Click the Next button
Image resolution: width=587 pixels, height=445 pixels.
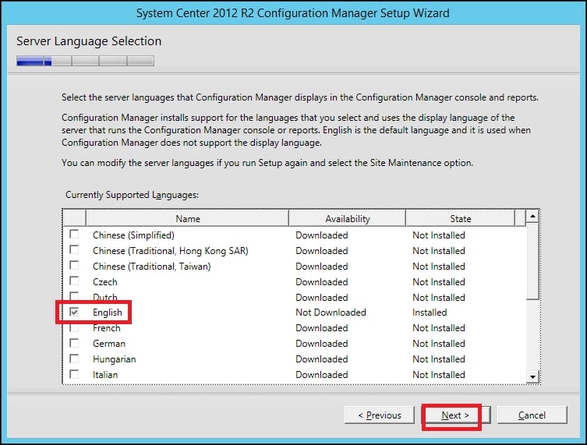(455, 415)
